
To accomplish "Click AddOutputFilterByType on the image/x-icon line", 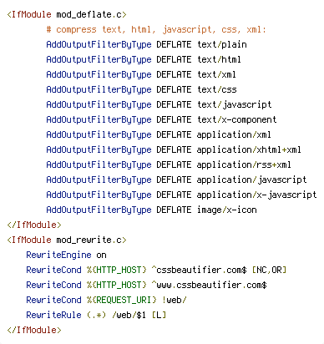I will point(99,210).
